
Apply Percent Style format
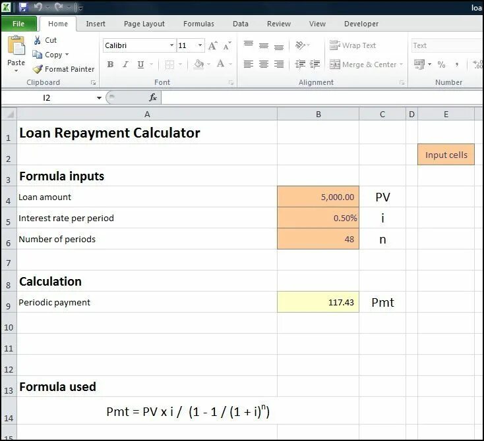tap(441, 65)
